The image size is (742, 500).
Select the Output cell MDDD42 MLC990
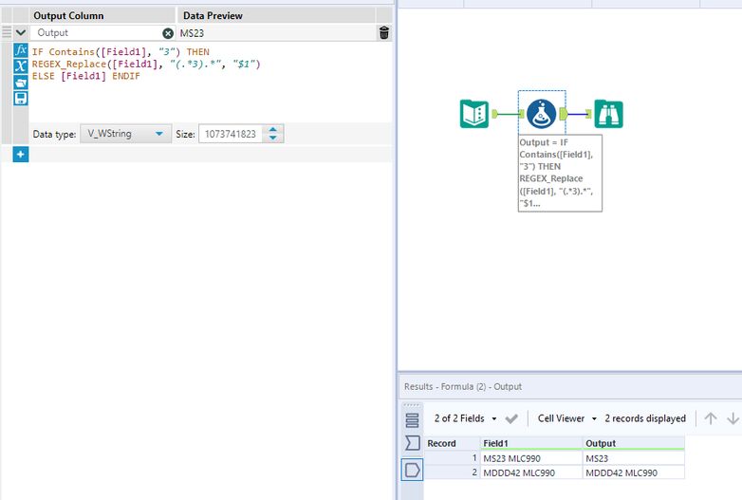[634, 472]
